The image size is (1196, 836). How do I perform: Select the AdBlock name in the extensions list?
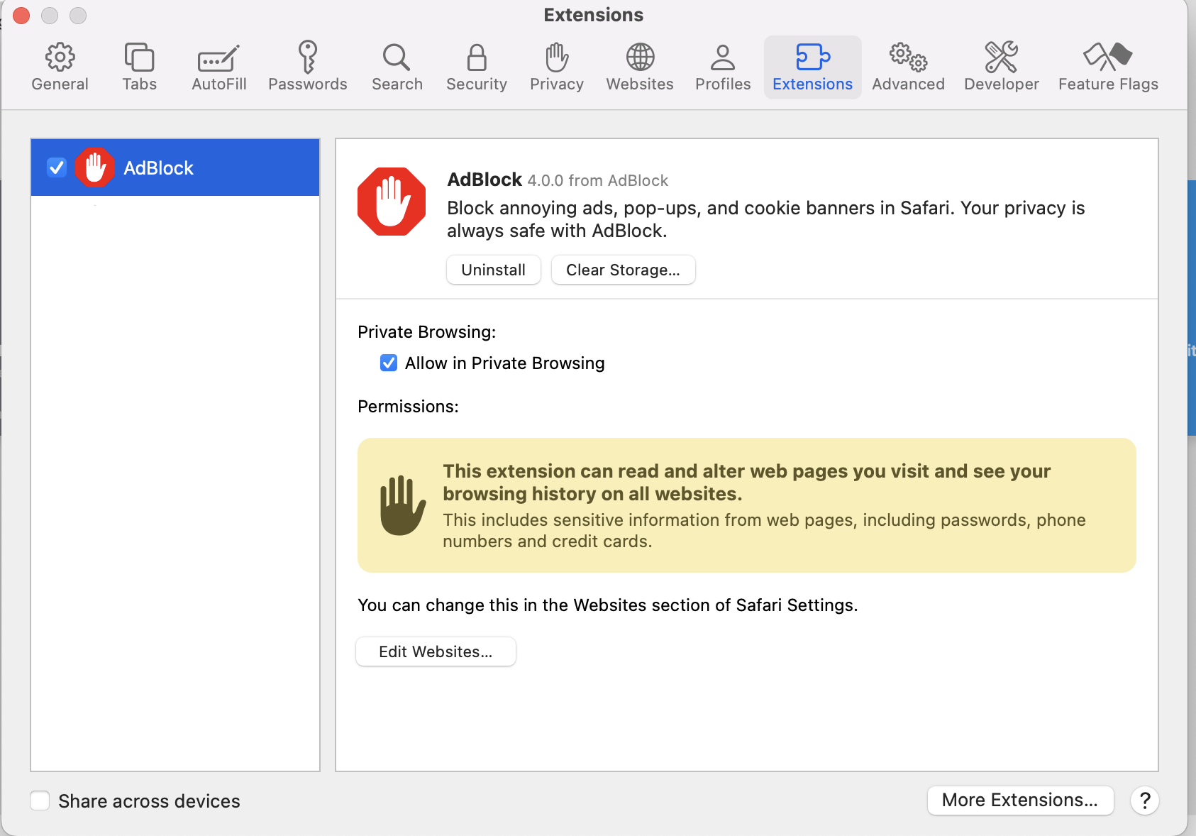(x=158, y=167)
